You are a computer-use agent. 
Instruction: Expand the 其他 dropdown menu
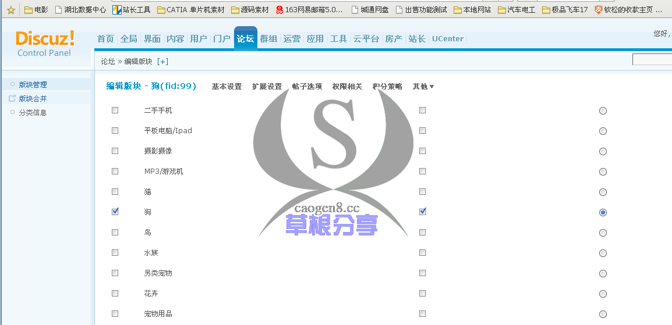423,87
